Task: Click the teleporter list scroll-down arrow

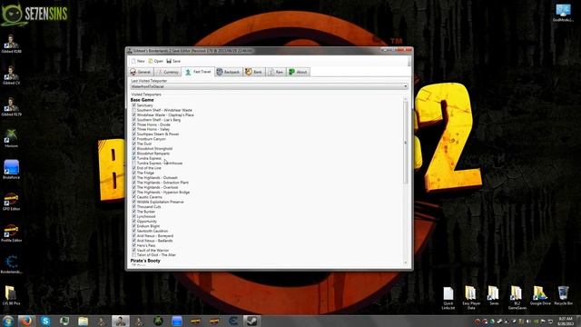Action: pyautogui.click(x=406, y=263)
